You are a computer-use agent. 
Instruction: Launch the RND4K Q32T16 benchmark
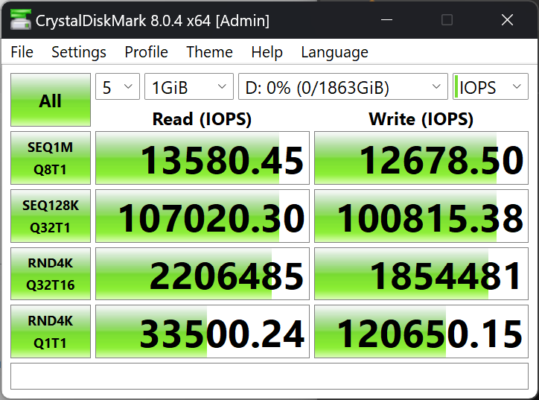(50, 273)
